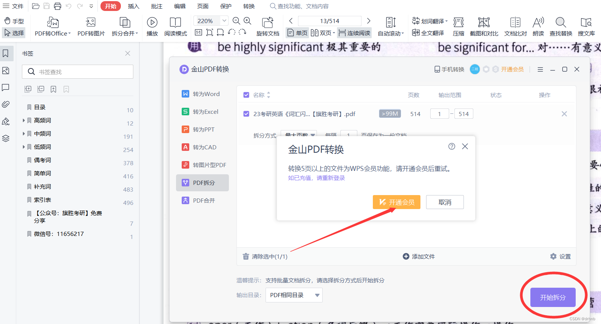The width and height of the screenshot is (601, 324).
Task: Open the attachments panel in the sidebar
Action: click(6, 104)
